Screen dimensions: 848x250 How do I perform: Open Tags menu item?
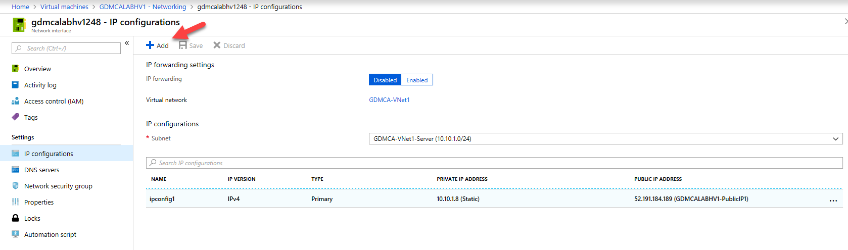click(x=31, y=117)
